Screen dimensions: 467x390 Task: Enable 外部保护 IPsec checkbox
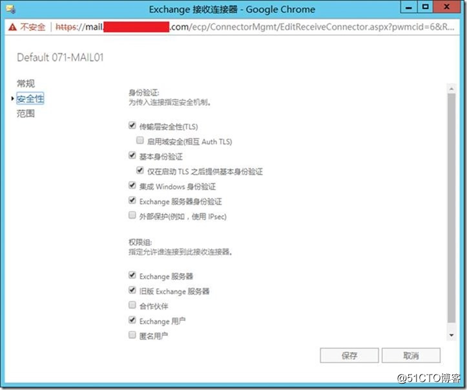132,215
